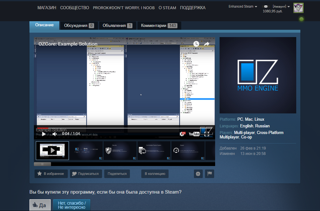The image size is (320, 211).
Task: Open video quality settings gear (HD)
Action: pyautogui.click(x=182, y=134)
